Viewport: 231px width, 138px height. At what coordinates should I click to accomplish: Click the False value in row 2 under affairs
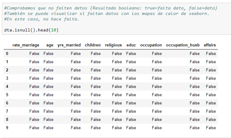(211, 70)
